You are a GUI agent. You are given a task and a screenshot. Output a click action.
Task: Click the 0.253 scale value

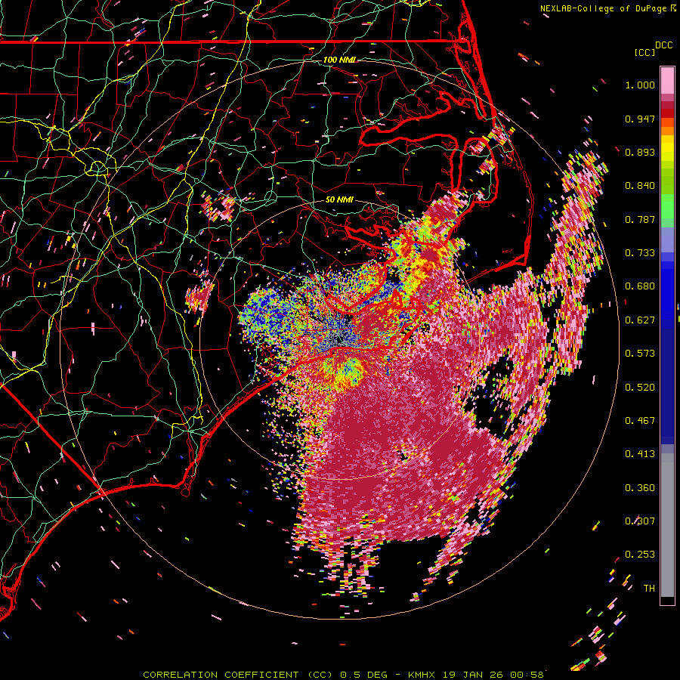point(640,555)
